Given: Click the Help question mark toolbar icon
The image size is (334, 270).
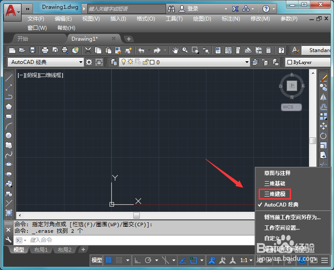Looking at the screenshot, I should (281, 50).
